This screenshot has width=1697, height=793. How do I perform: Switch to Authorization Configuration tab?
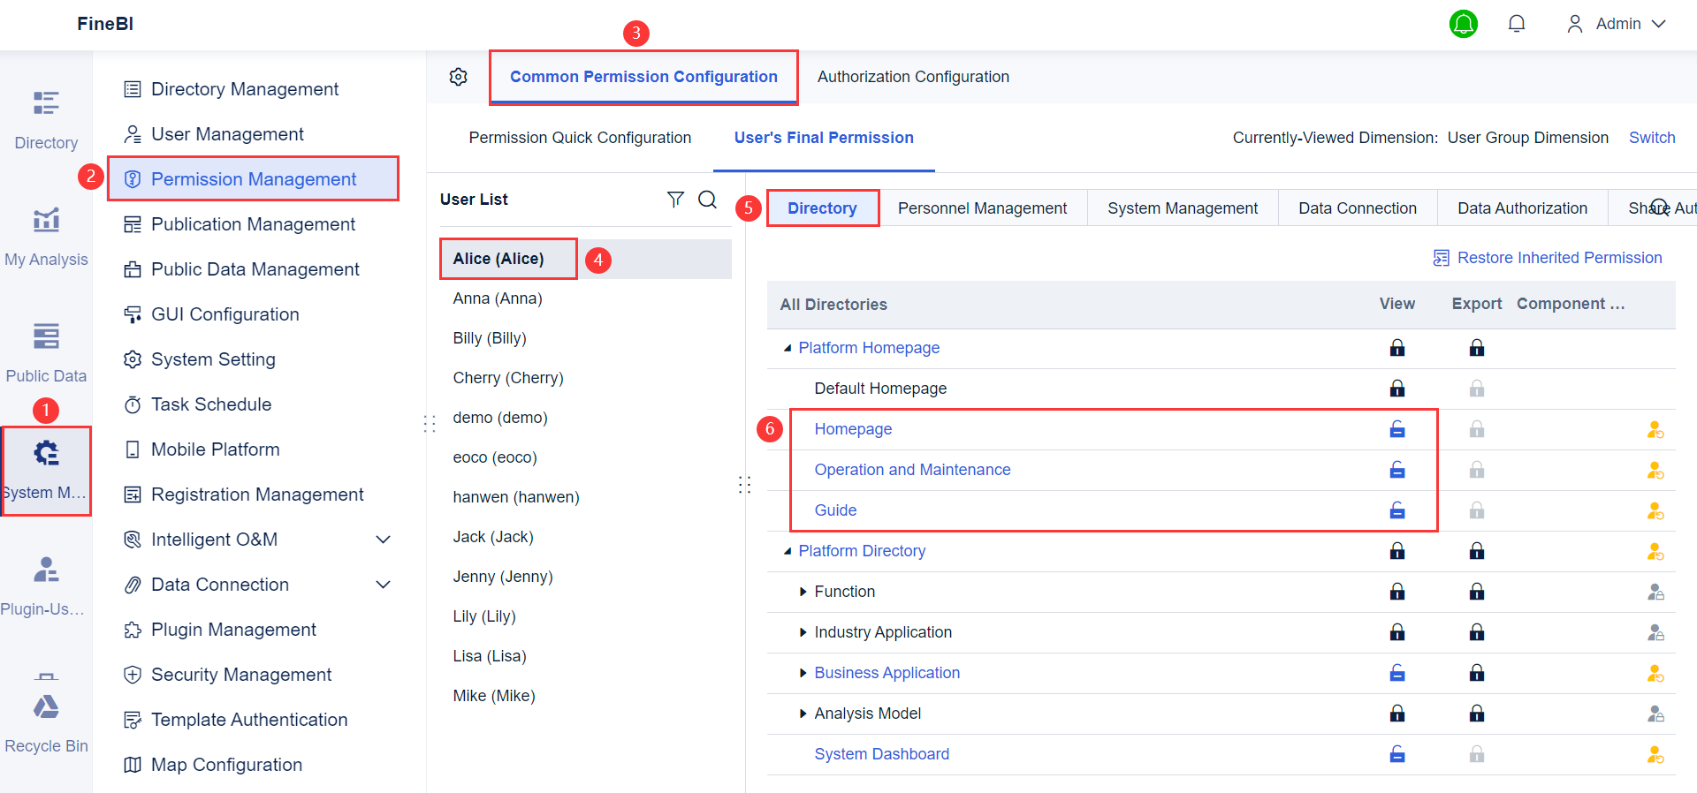point(913,77)
